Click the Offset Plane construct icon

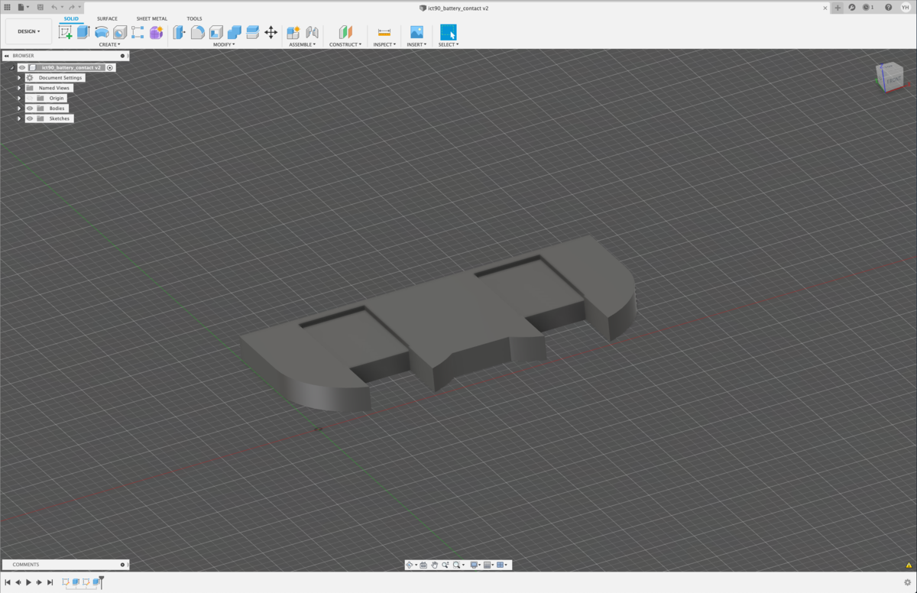point(345,32)
